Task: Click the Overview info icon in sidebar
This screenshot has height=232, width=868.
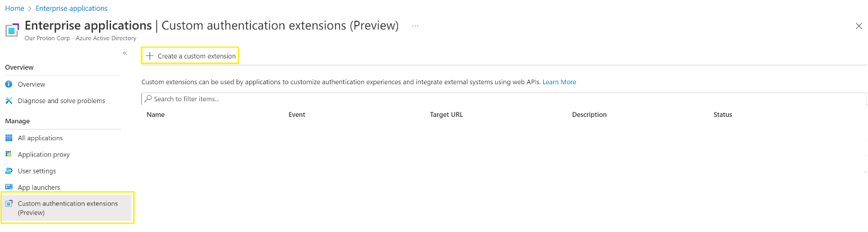Action: pos(9,84)
